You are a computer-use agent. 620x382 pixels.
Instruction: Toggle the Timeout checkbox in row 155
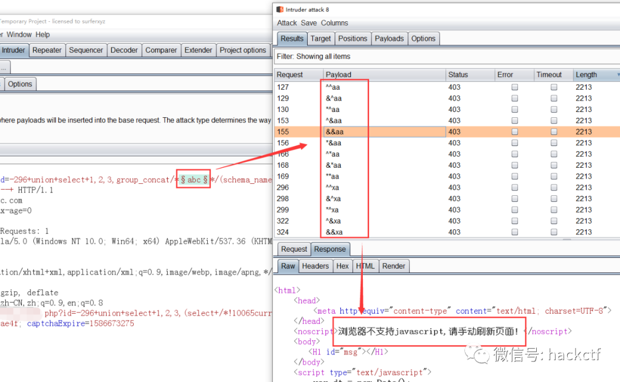click(553, 132)
